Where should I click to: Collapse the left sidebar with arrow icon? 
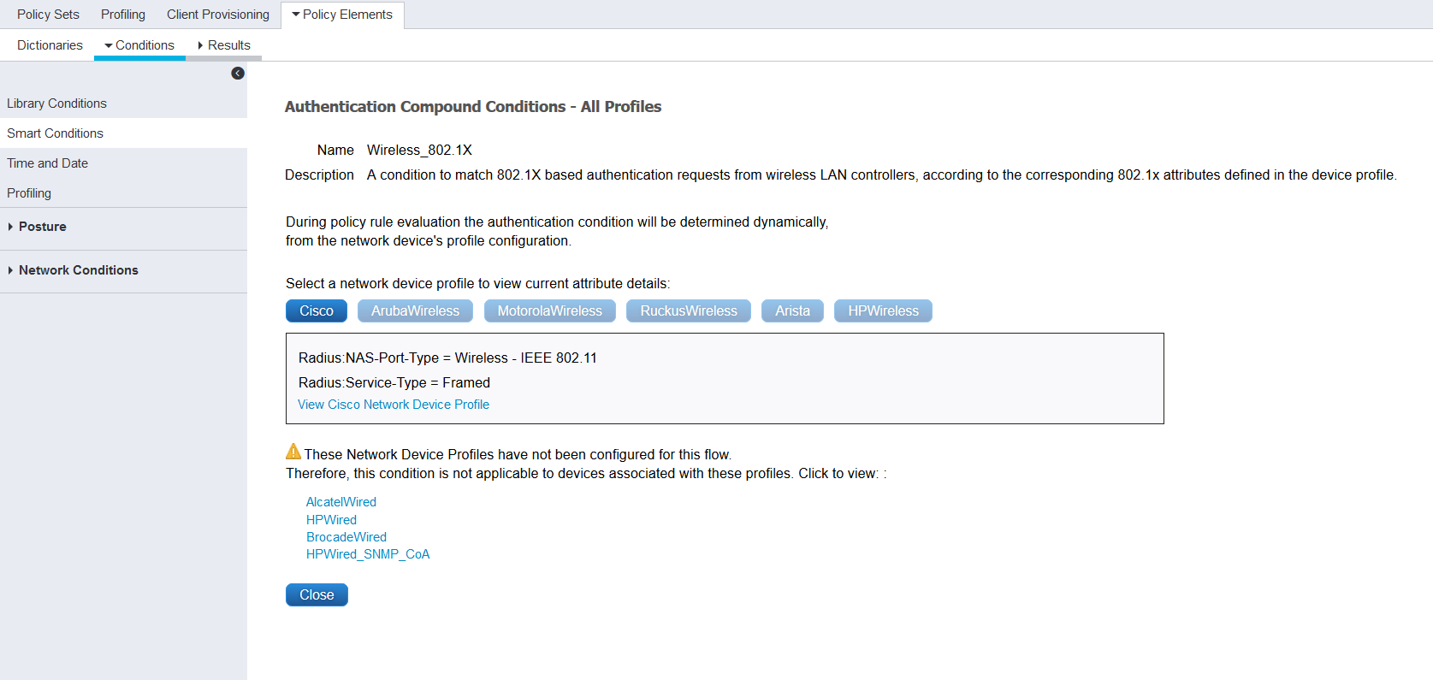pos(238,74)
